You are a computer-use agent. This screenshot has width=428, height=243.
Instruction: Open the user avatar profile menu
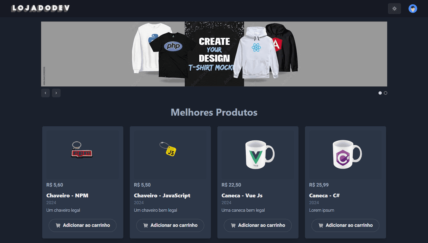pyautogui.click(x=413, y=8)
